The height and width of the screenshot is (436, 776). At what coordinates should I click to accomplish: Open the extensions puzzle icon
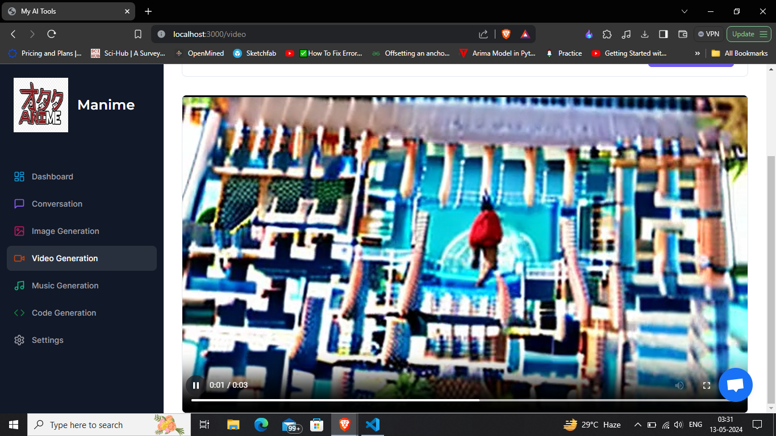[607, 34]
